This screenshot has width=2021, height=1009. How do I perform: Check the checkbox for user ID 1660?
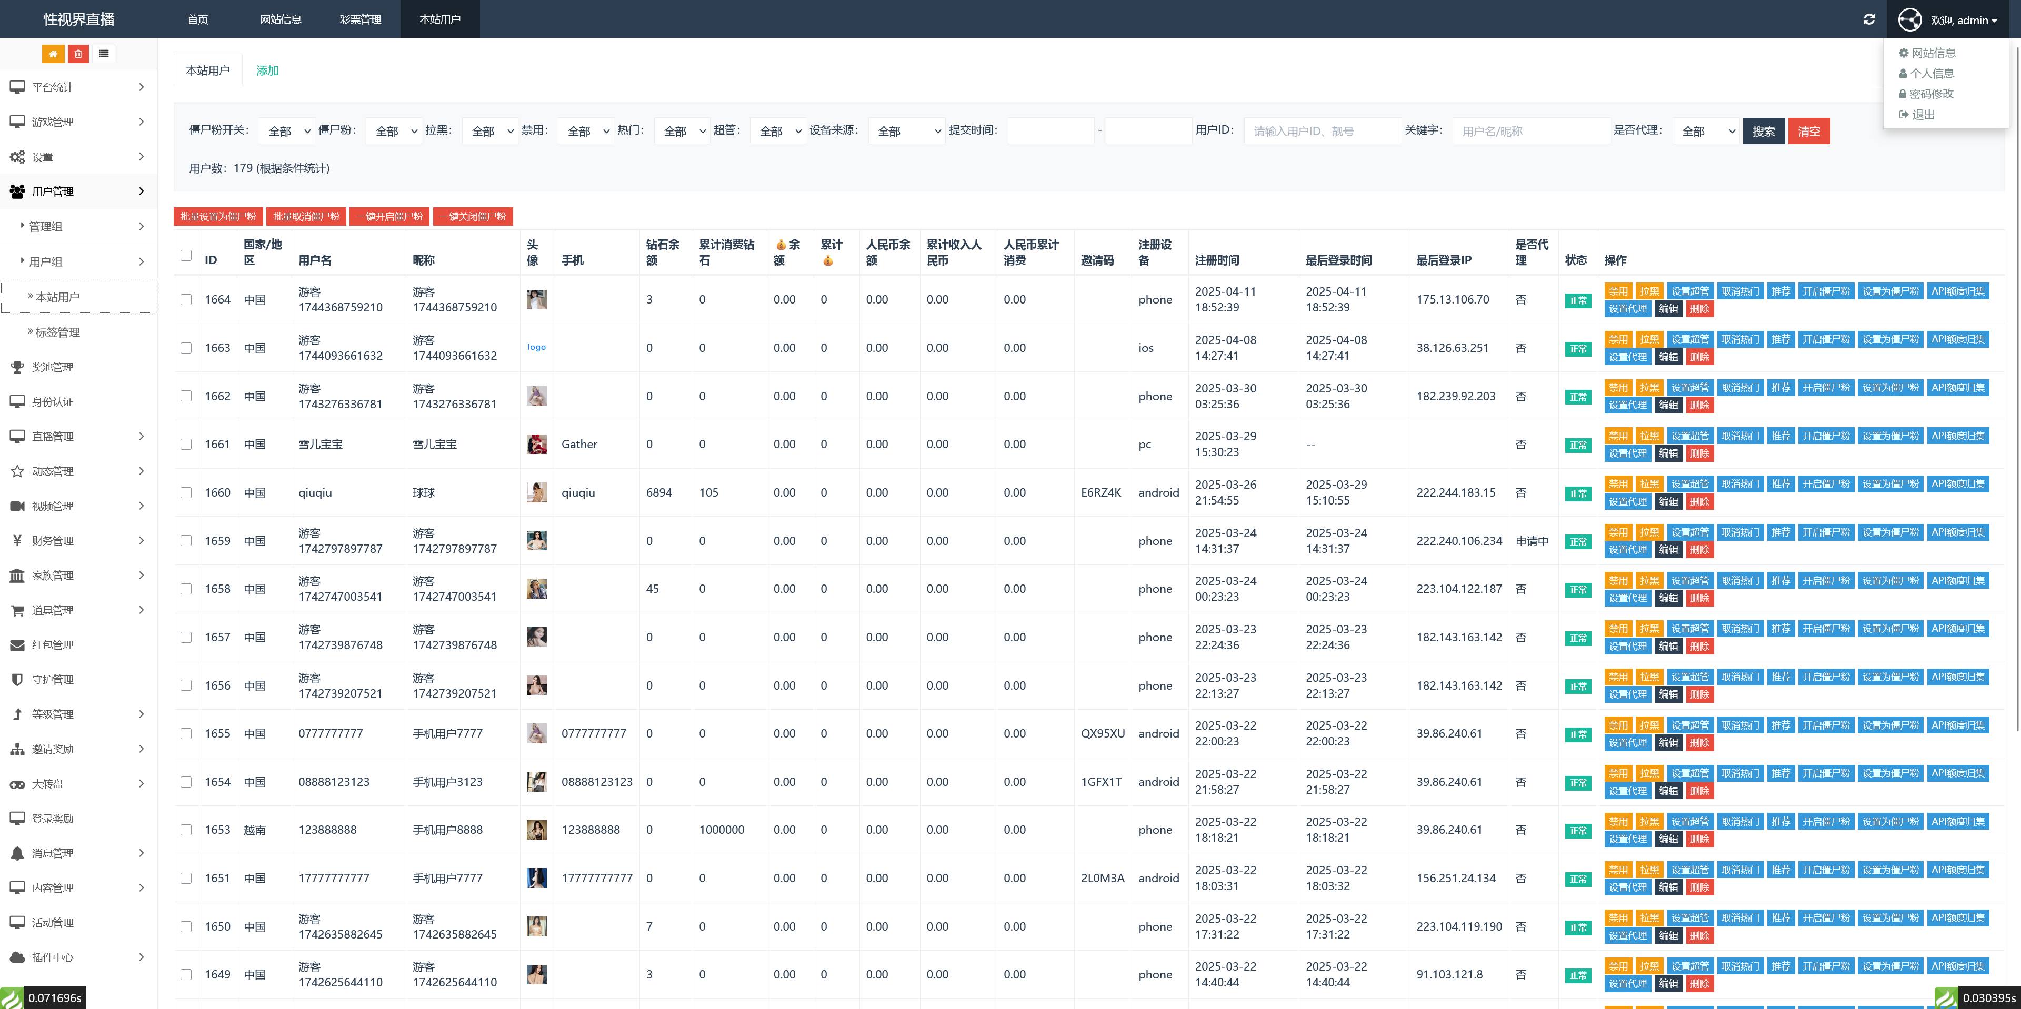[x=186, y=492]
